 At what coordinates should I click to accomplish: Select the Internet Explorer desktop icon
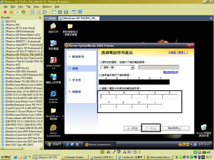click(53, 97)
